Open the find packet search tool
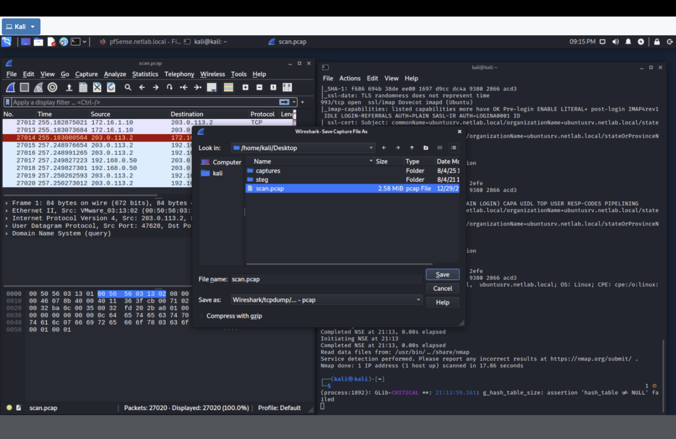 (128, 87)
